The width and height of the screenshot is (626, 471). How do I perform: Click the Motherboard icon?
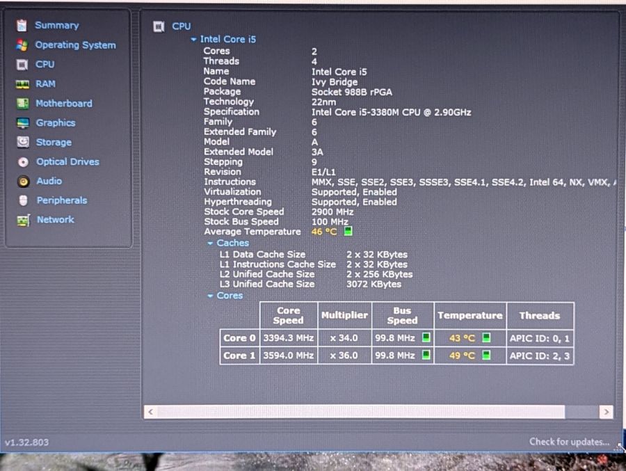point(23,104)
